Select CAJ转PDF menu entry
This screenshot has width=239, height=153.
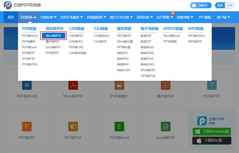pos(100,41)
